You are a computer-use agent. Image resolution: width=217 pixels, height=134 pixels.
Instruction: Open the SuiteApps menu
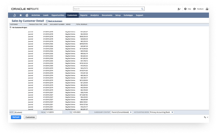coord(128,15)
